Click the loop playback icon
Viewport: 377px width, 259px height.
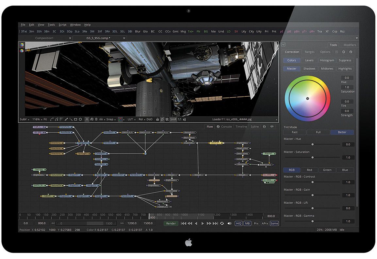point(222,223)
